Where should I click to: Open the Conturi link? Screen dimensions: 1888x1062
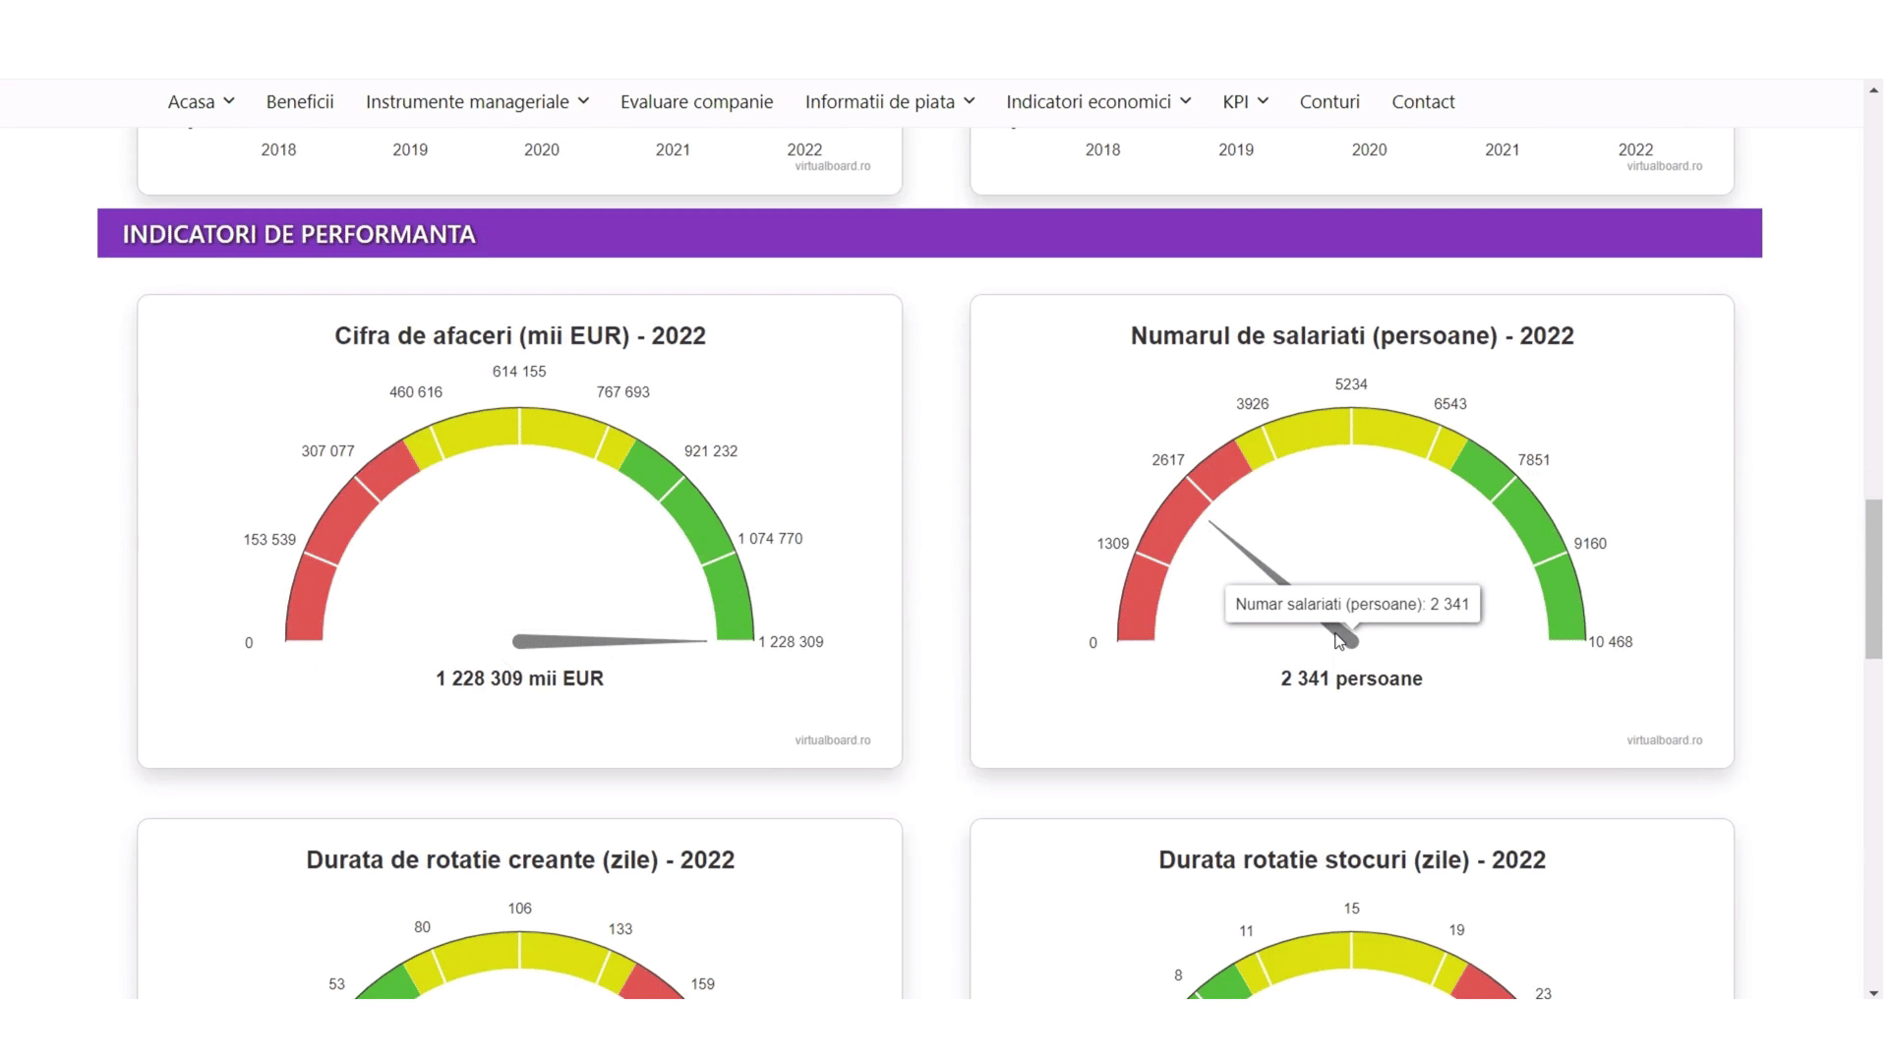pyautogui.click(x=1329, y=102)
